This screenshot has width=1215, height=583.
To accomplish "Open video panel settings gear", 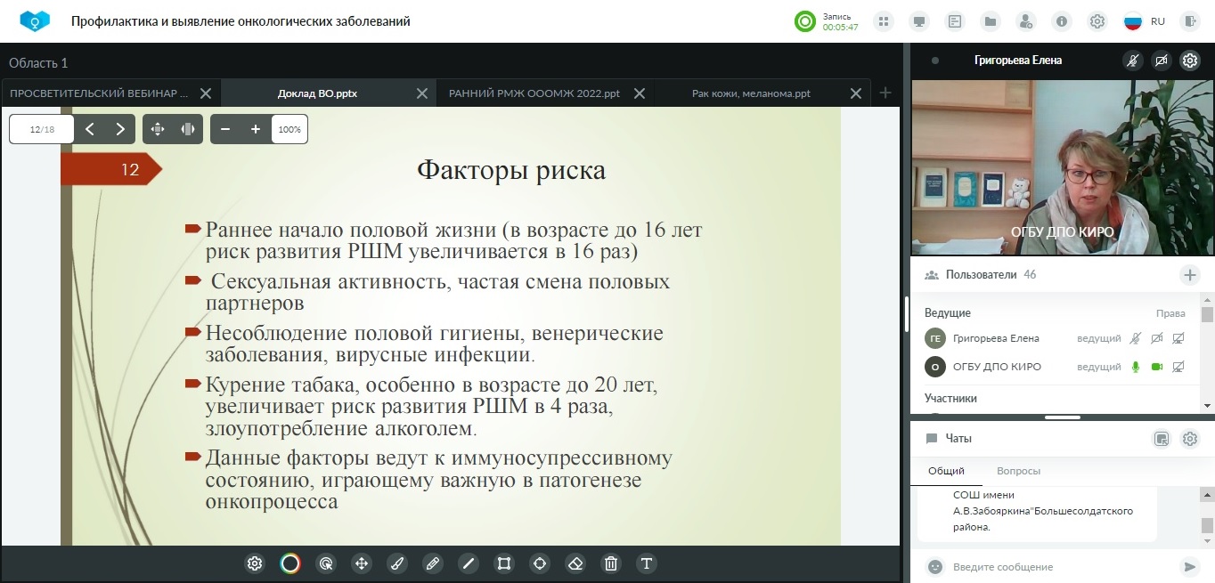I will pyautogui.click(x=1190, y=61).
